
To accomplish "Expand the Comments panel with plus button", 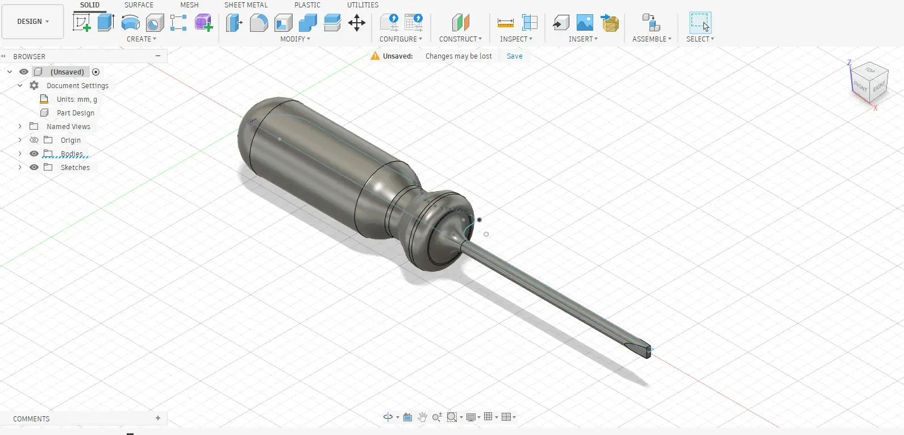I will coord(158,418).
